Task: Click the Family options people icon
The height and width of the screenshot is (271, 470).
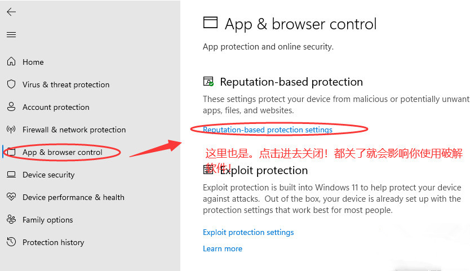Action: click(11, 220)
